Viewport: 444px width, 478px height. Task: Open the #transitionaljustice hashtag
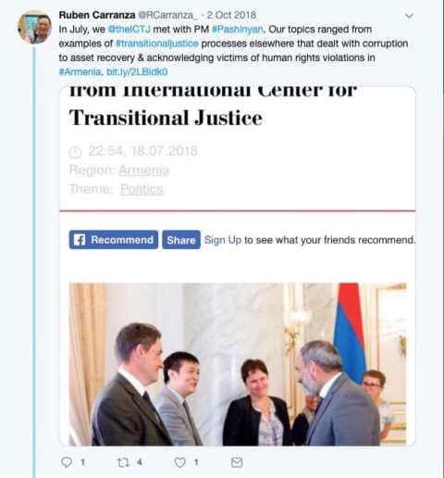tap(157, 44)
